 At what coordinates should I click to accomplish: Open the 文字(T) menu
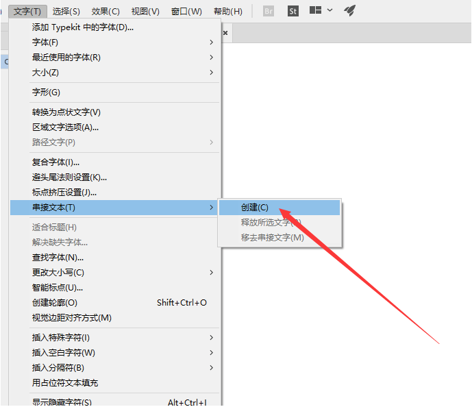[x=27, y=12]
